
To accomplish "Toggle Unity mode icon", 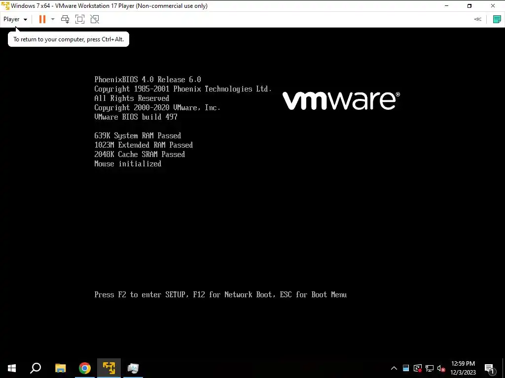I will click(95, 19).
